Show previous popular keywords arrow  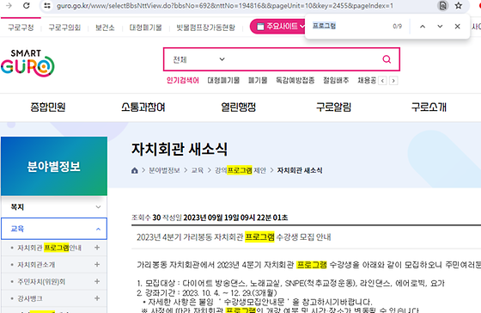tap(382, 81)
